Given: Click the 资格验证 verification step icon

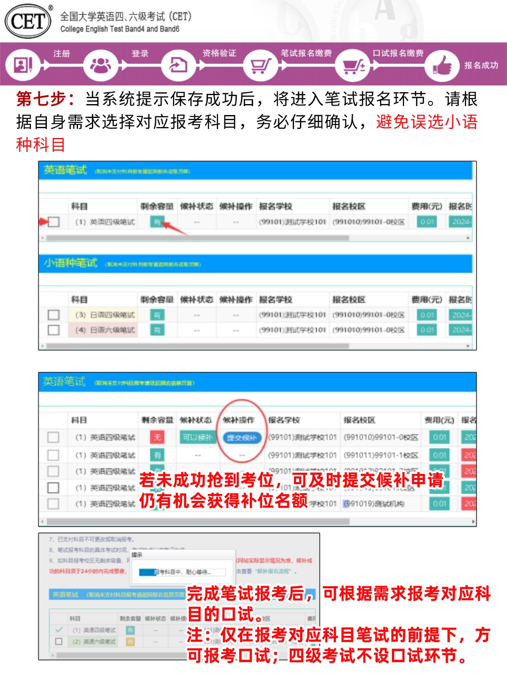Looking at the screenshot, I should point(178,65).
